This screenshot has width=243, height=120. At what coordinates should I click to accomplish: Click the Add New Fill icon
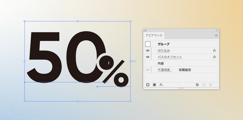(x=154, y=85)
